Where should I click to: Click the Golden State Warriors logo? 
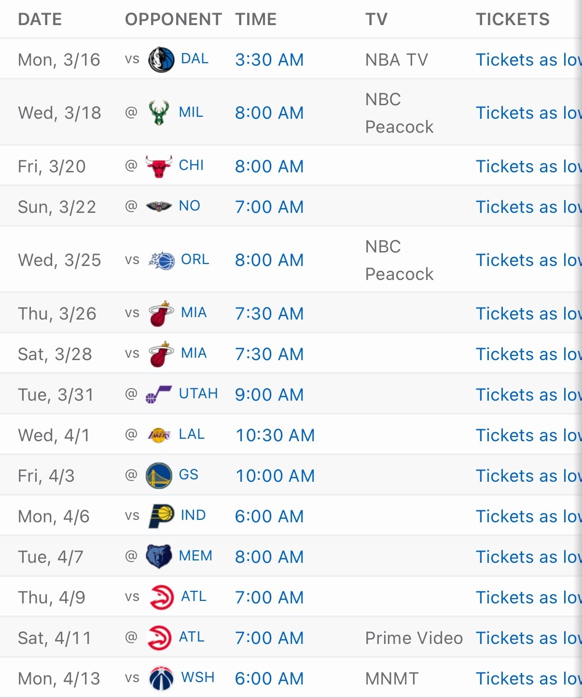pos(159,476)
